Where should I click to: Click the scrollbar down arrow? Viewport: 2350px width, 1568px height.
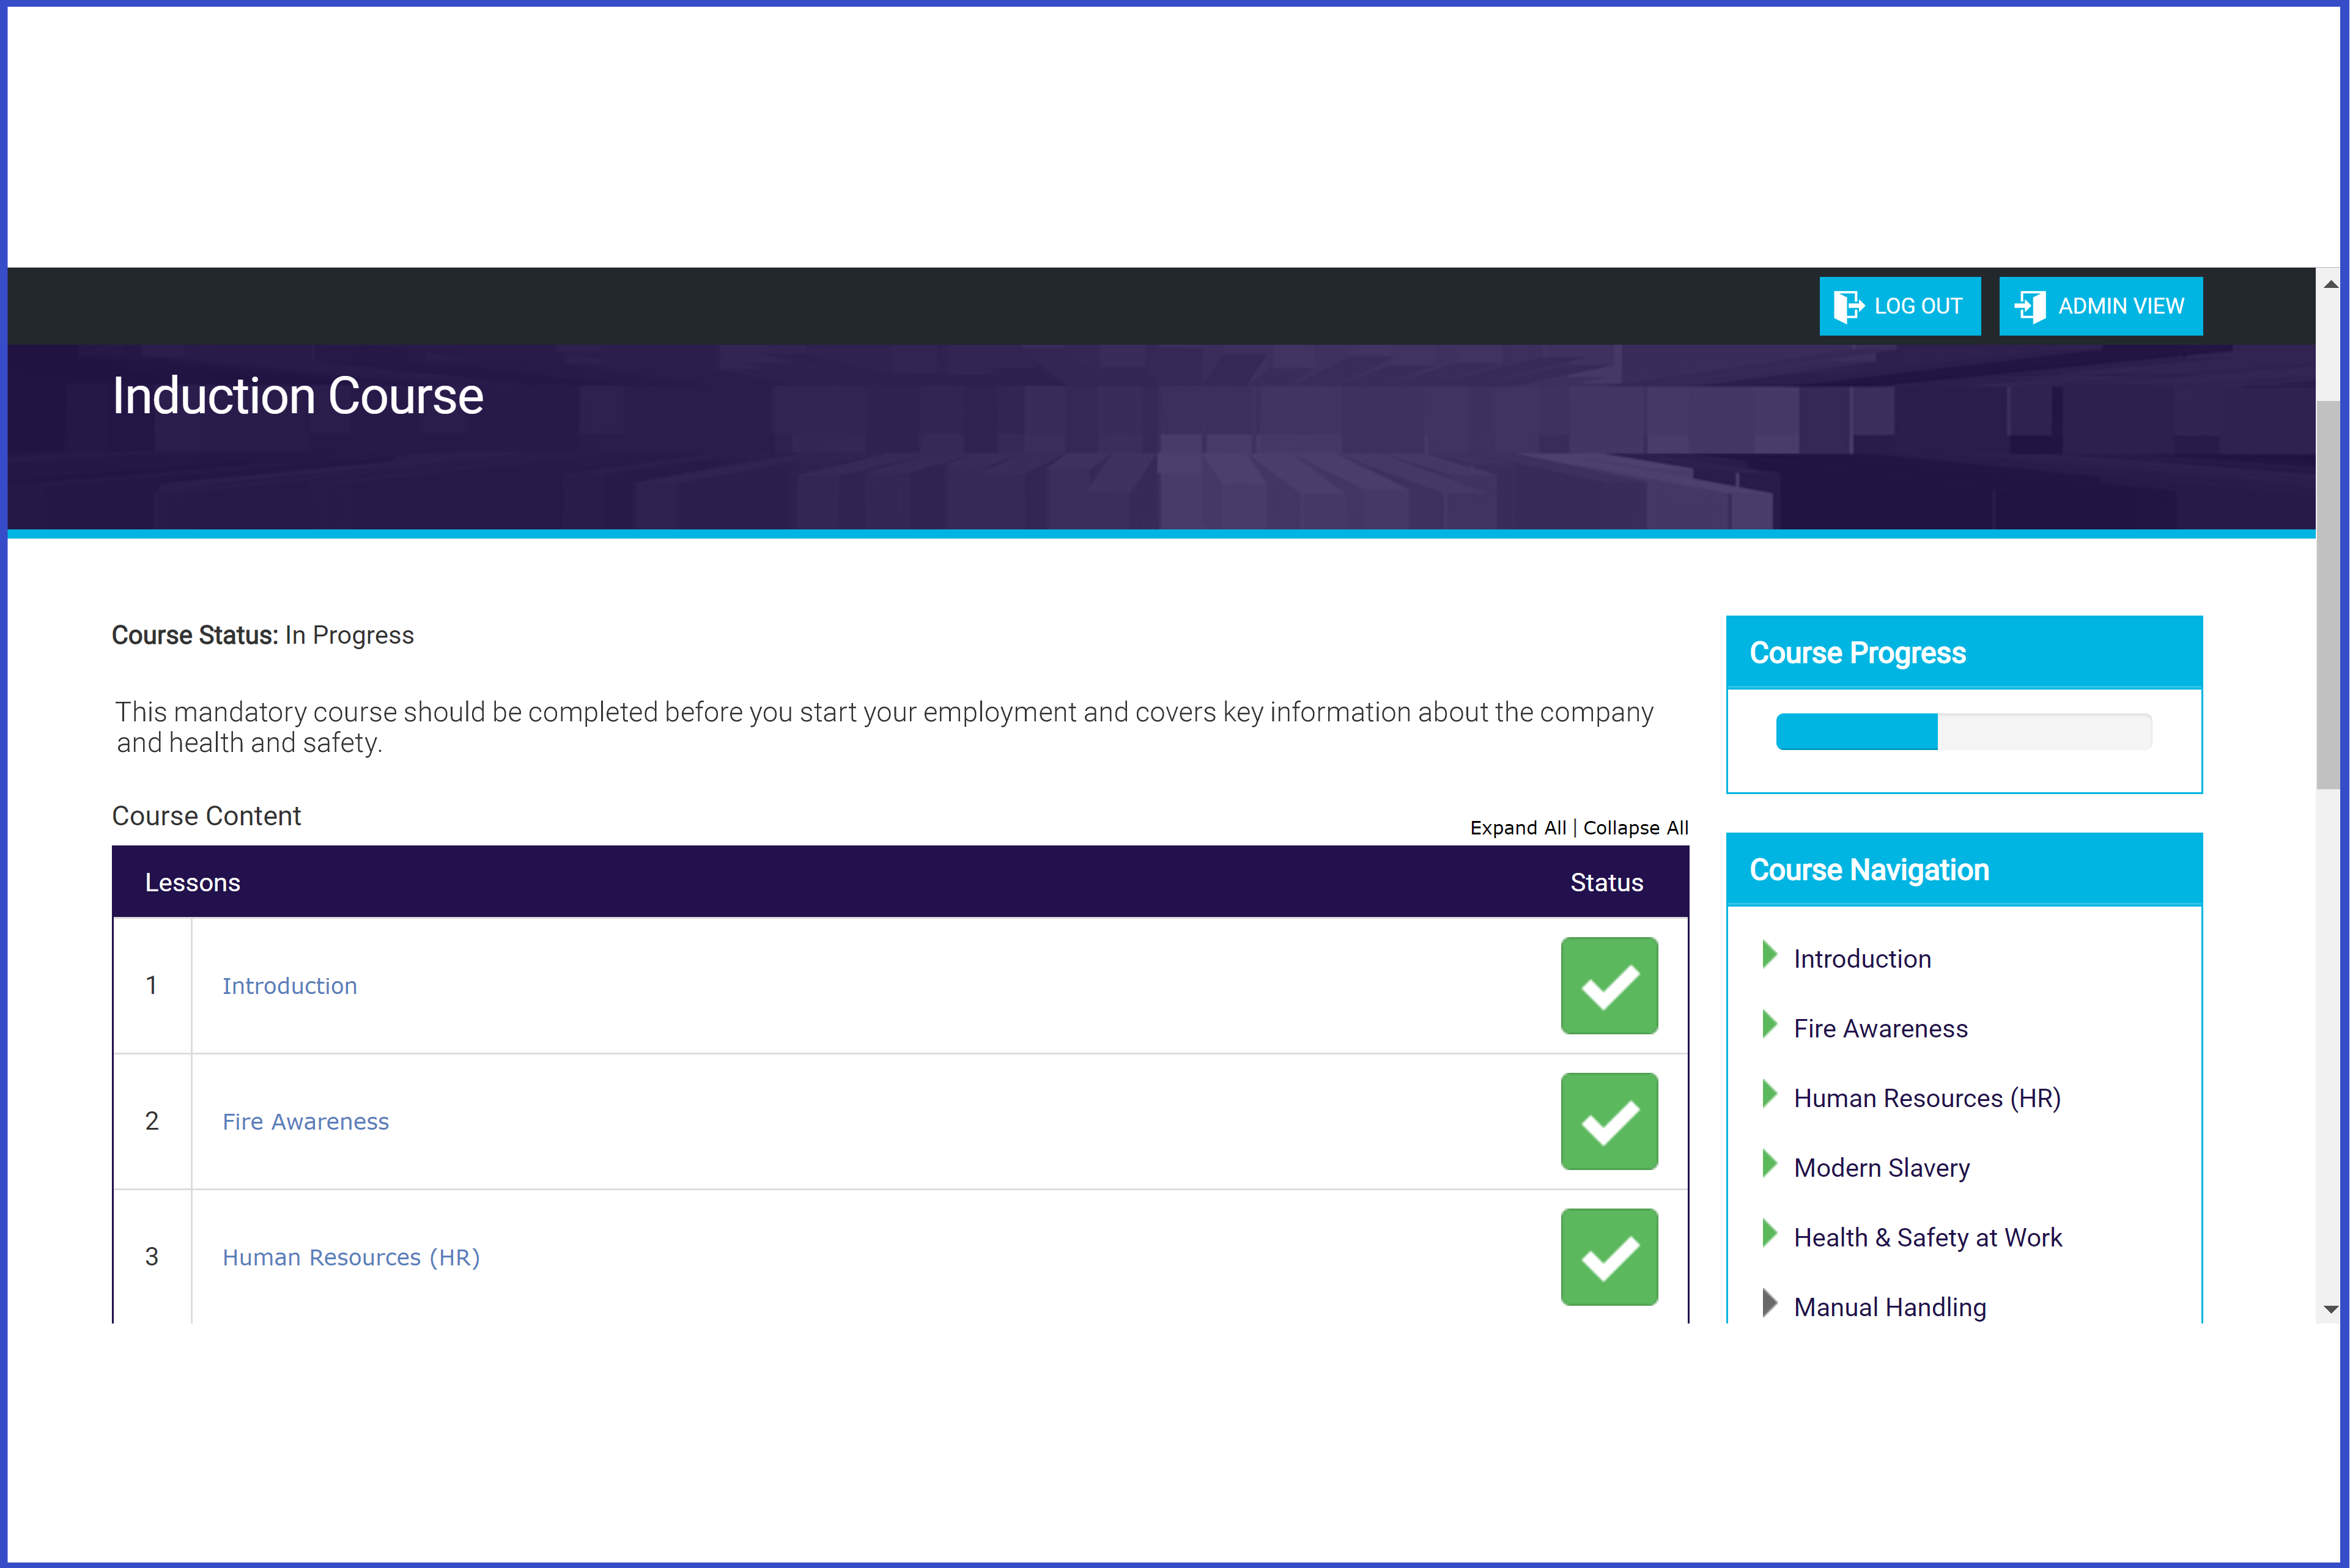tap(2330, 1309)
